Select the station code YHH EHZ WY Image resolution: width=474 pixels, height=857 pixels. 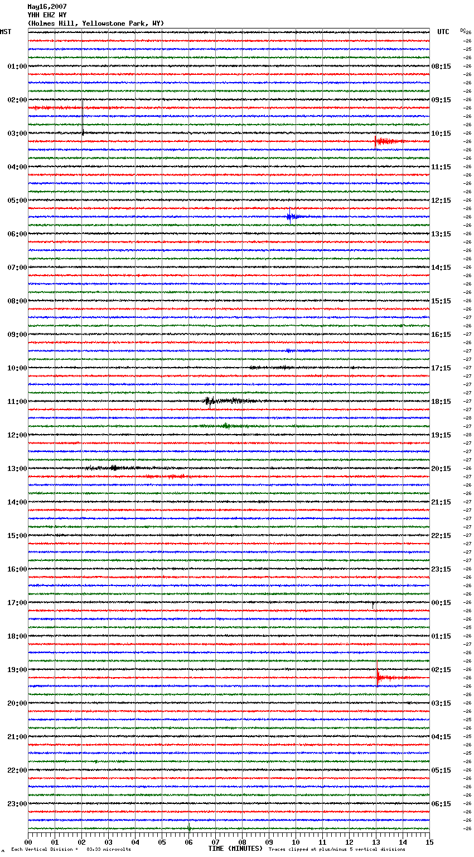point(47,15)
